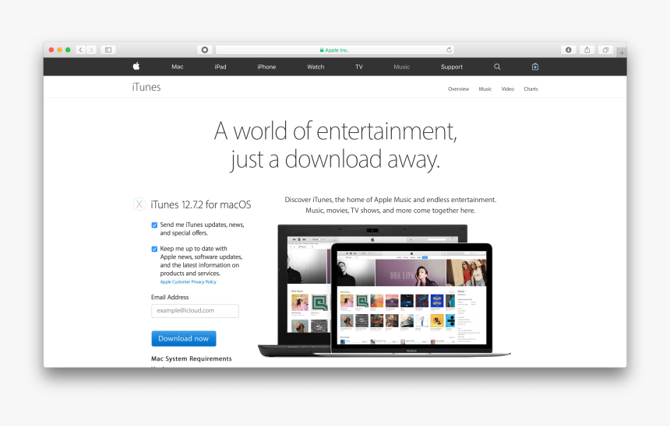Open the iPhone menu item
The width and height of the screenshot is (670, 426).
[266, 67]
